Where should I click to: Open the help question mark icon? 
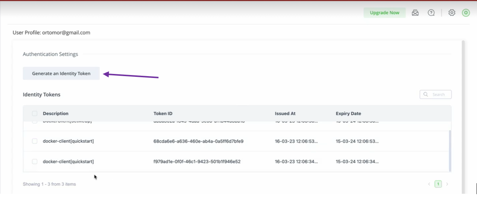coord(431,13)
